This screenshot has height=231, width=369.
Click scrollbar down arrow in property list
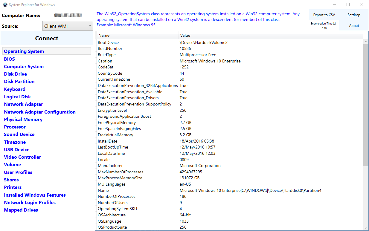tap(366, 228)
